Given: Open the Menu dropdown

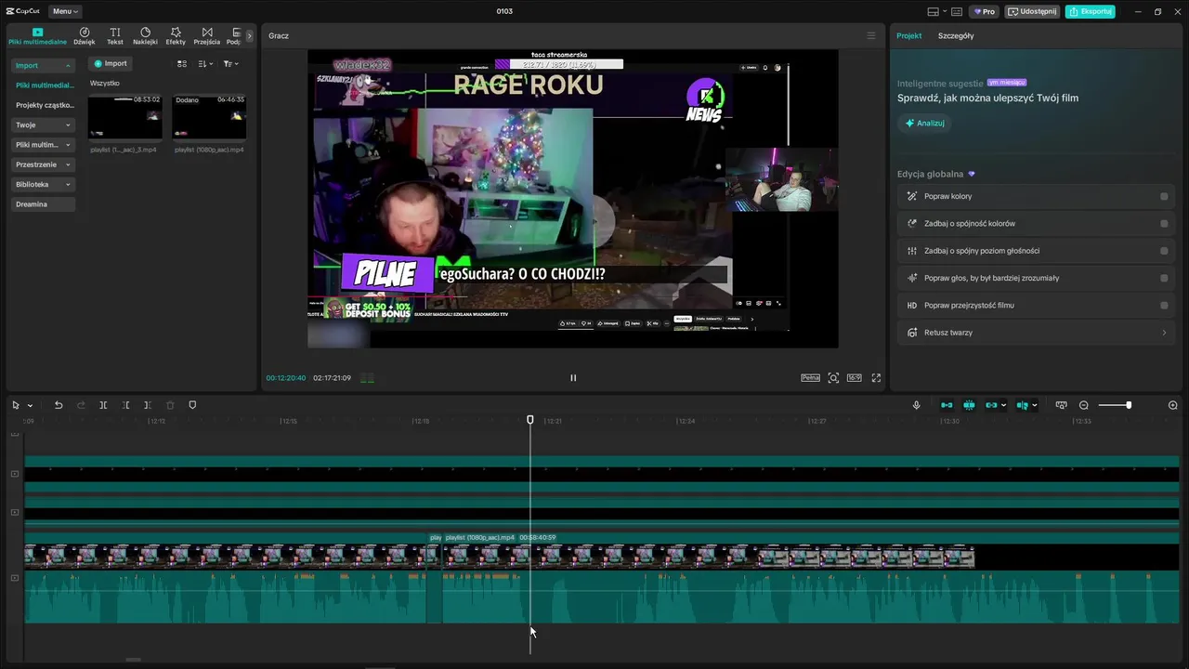Looking at the screenshot, I should 65,11.
